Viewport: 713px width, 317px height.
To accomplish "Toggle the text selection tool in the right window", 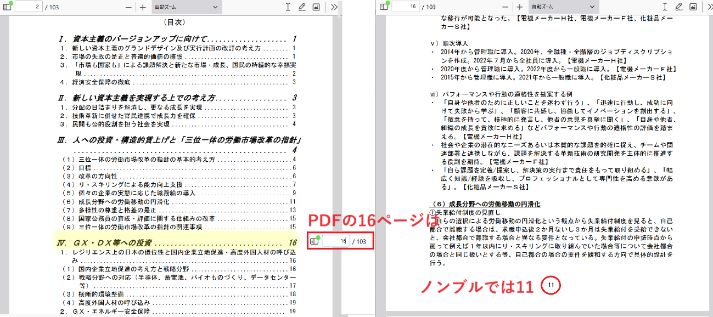I will coord(665,7).
